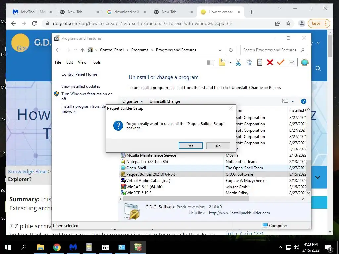The height and width of the screenshot is (254, 339).
Task: Click the website search magnifier icon
Action: tap(318, 69)
